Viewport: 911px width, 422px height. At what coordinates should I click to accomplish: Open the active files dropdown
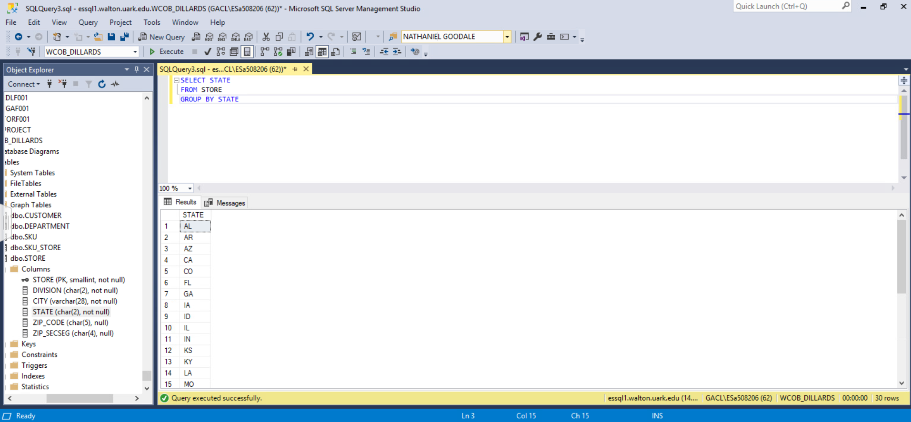tap(906, 69)
